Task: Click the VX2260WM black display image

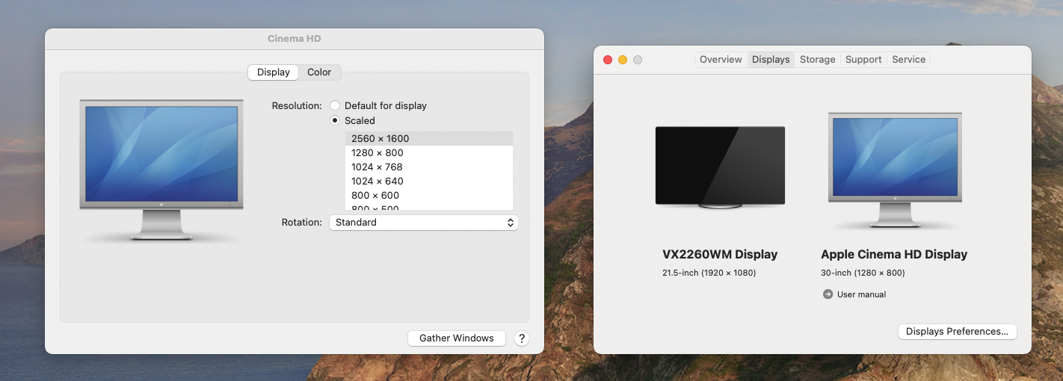Action: [720, 167]
